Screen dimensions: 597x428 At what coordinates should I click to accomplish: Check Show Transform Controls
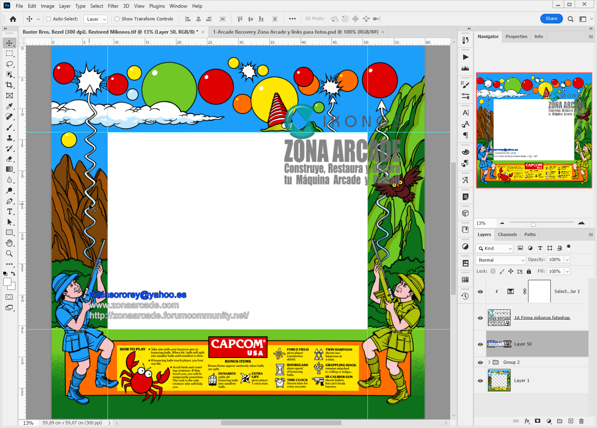pos(117,19)
